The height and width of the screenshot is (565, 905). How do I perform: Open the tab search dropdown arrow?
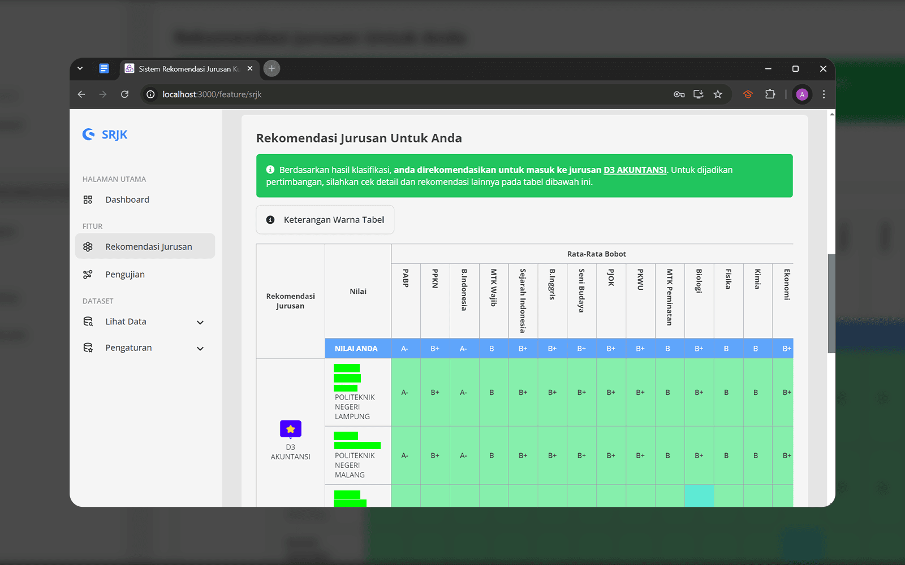[80, 68]
